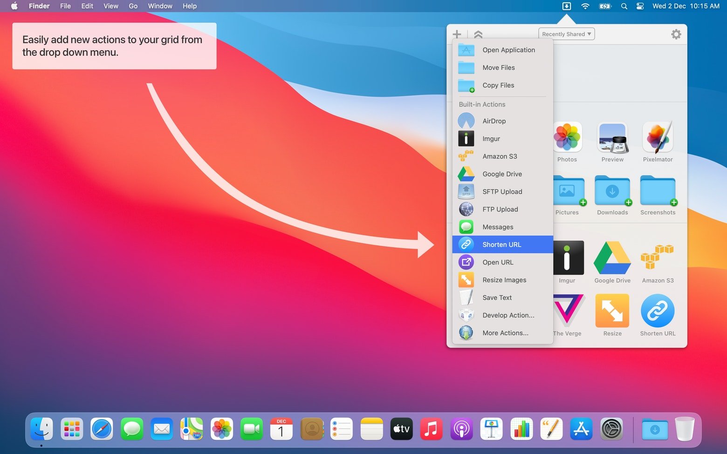Choose AirDrop from built-in actions

point(494,121)
